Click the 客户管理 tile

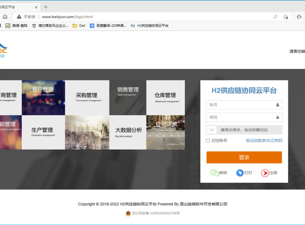(x=43, y=98)
